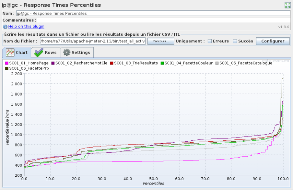Toggle the Succès checkbox
Screen dimensions: 293x190
tap(235, 41)
